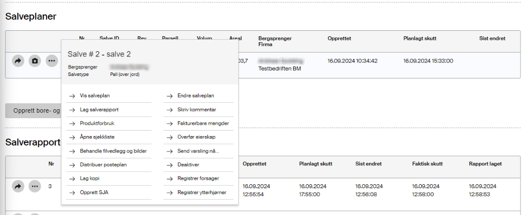The height and width of the screenshot is (215, 525).
Task: Choose "Deaktiver" in the salve menu
Action: tap(188, 164)
